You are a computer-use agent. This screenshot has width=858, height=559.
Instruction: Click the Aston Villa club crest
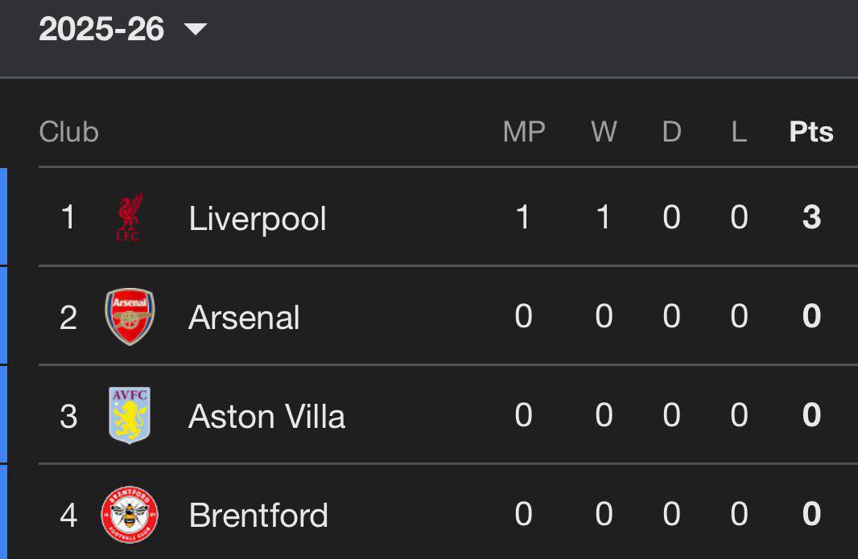tap(130, 415)
